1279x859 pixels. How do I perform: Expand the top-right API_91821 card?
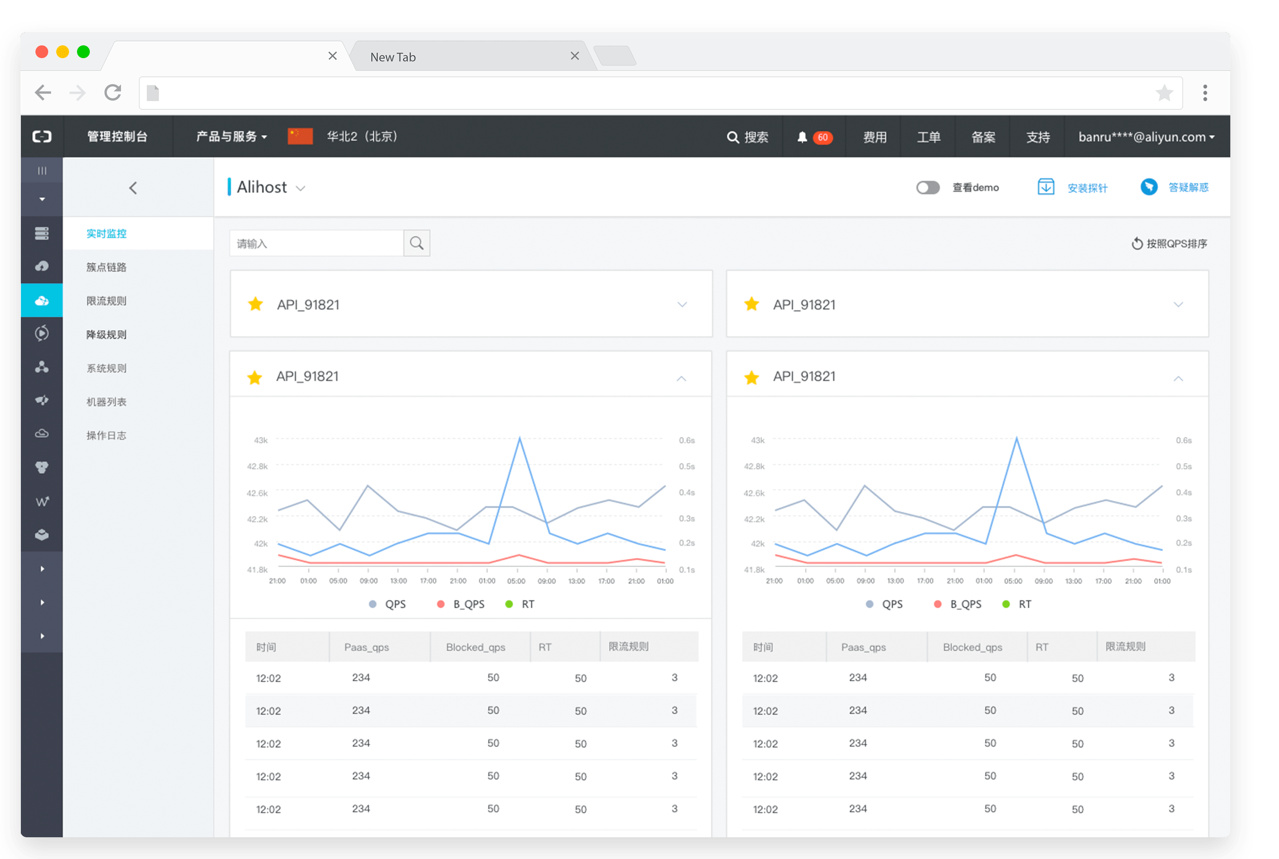[1178, 305]
